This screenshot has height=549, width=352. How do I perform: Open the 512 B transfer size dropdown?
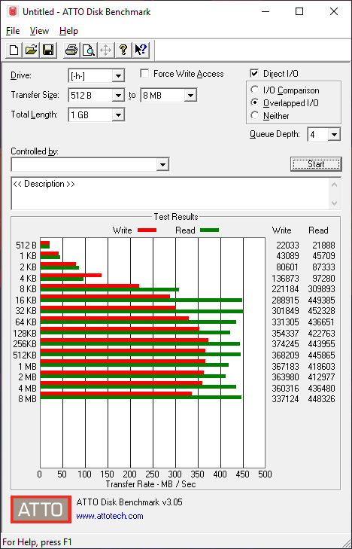point(118,95)
